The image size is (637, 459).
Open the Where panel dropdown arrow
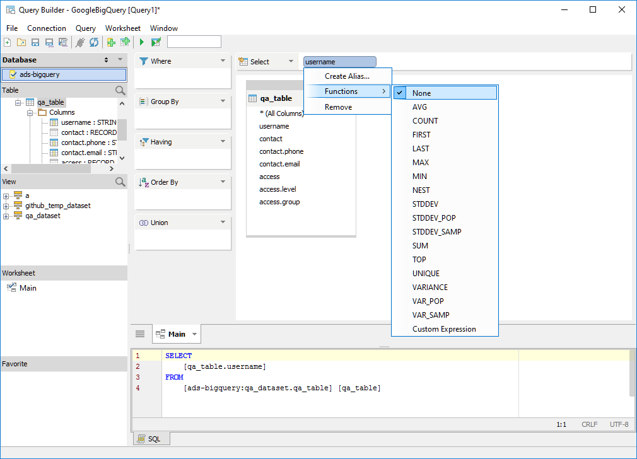[x=223, y=61]
